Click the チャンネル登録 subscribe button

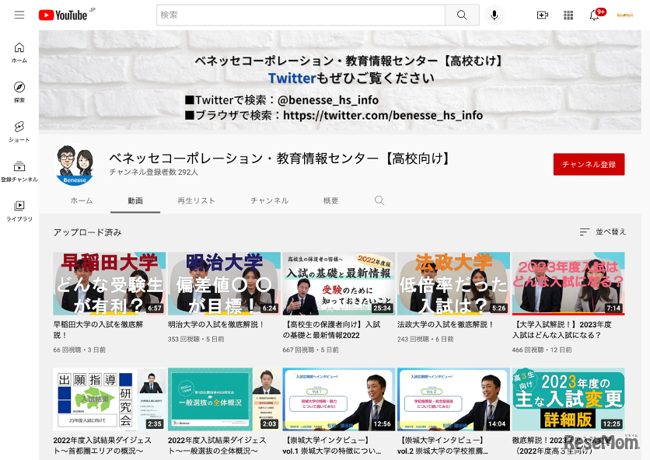(589, 165)
